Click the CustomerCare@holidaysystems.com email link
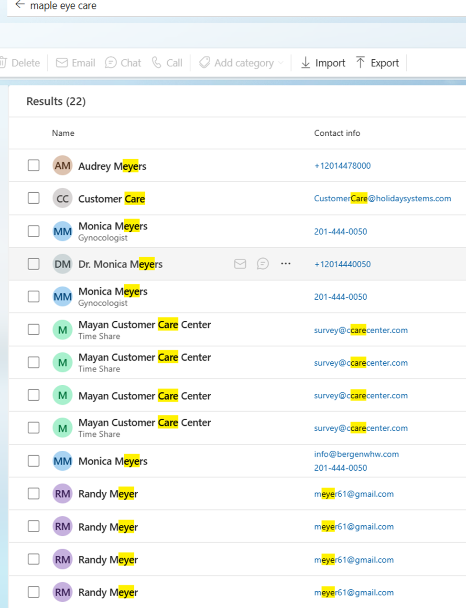The image size is (466, 608). pyautogui.click(x=382, y=198)
